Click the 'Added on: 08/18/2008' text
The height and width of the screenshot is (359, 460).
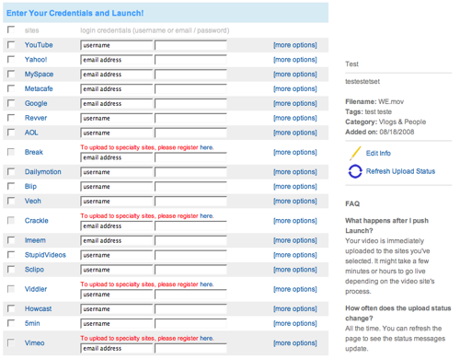point(380,132)
